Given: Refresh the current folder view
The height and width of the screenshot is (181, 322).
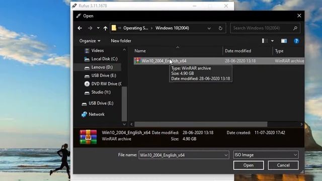Looking at the screenshot, I should pos(220,28).
